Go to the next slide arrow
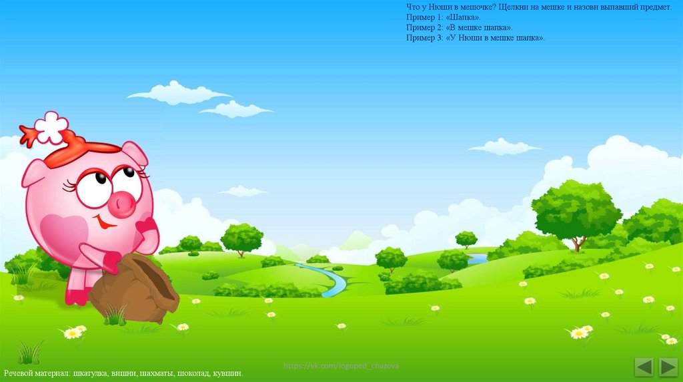 pos(668,367)
